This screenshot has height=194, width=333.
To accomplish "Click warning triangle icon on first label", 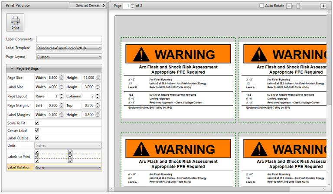I will (141, 54).
